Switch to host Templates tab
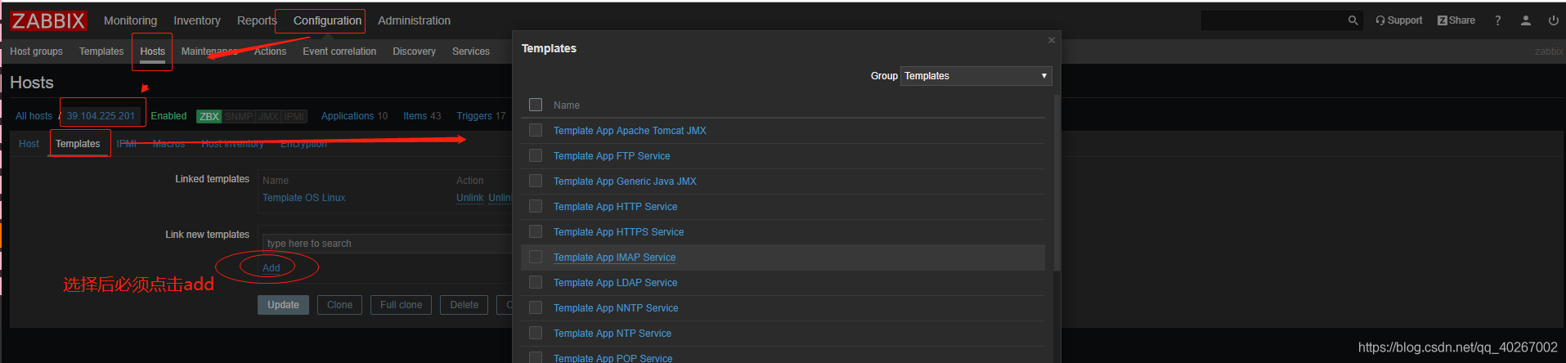The width and height of the screenshot is (1566, 363). [x=78, y=144]
